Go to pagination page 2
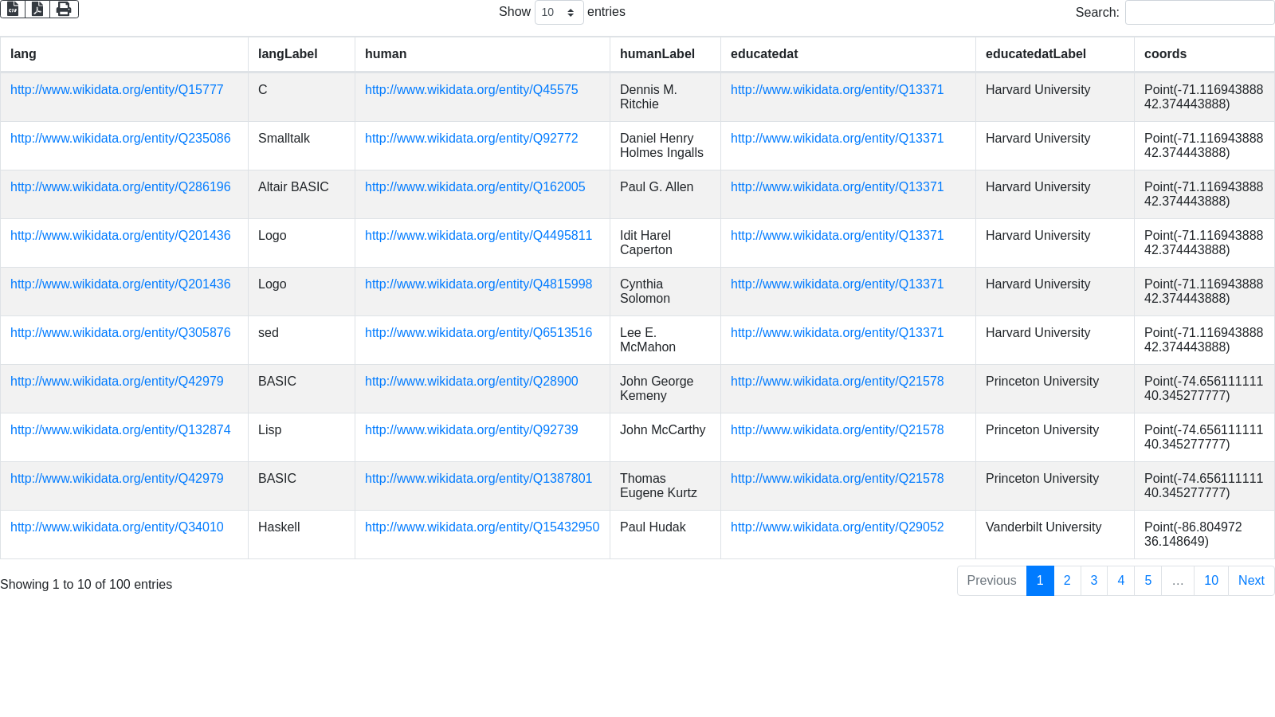Image resolution: width=1275 pixels, height=717 pixels. click(1067, 581)
